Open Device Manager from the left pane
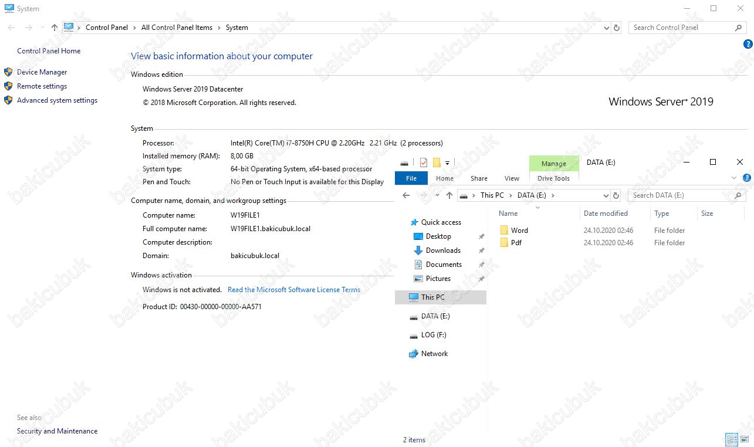The height and width of the screenshot is (447, 754). 42,72
